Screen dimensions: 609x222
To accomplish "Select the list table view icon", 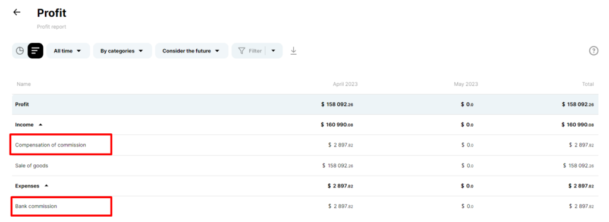I will point(35,51).
